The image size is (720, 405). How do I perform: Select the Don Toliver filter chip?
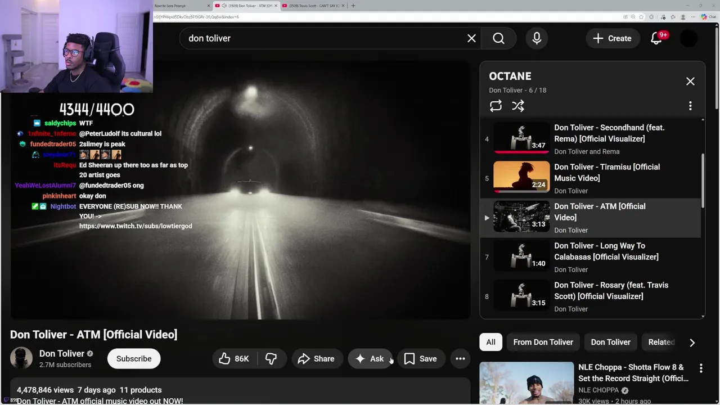click(610, 342)
